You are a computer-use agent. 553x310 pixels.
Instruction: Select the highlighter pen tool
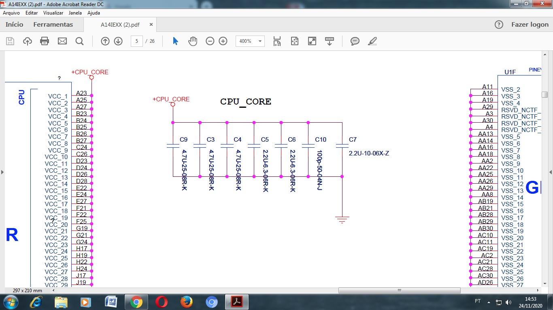[x=372, y=41]
